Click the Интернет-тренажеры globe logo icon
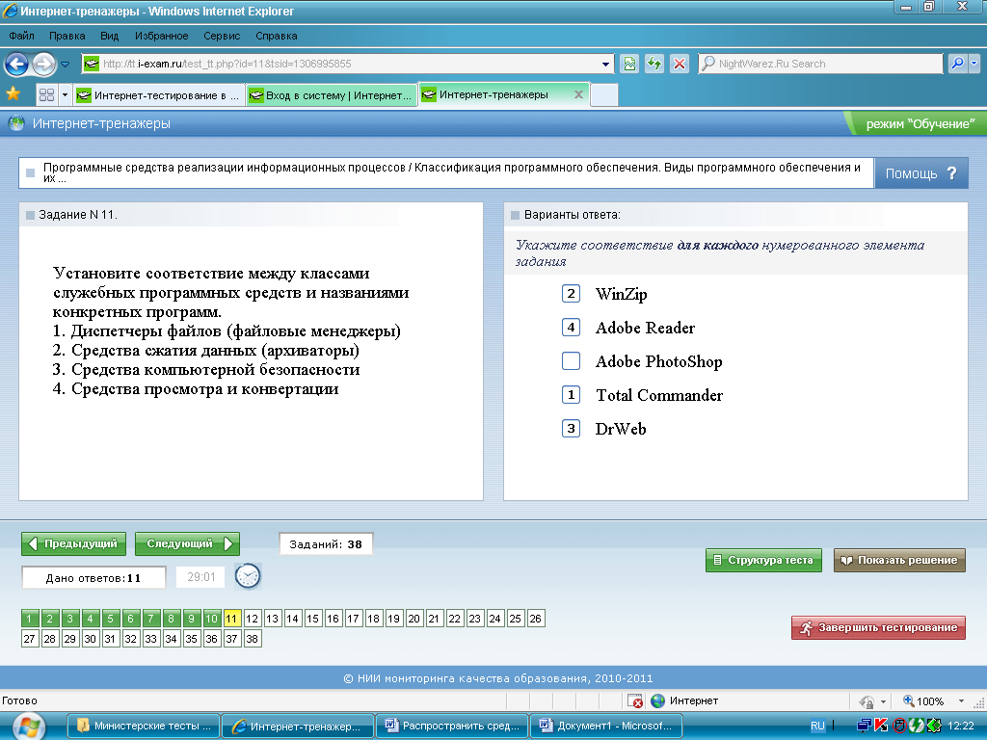987x740 pixels. click(x=16, y=123)
